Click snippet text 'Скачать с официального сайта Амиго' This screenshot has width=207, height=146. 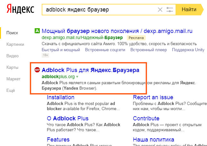79,44
